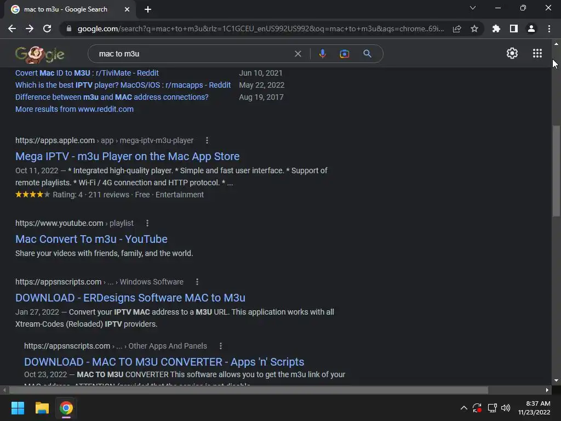Open more options for appsnscripts Windows Software result

coord(197,282)
